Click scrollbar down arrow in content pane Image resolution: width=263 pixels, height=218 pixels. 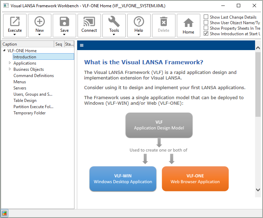tap(258, 190)
